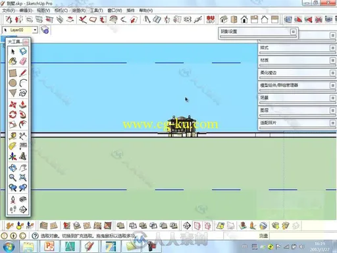Viewport: 337px width, 253px height.
Task: Activate the pink Eraser tool
Action: [23, 61]
